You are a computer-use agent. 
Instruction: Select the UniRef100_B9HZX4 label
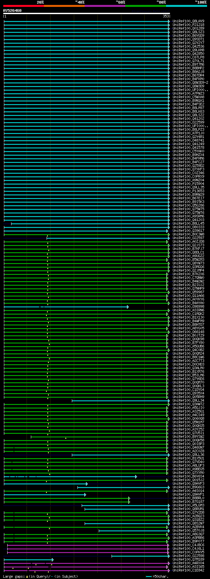coord(188,155)
